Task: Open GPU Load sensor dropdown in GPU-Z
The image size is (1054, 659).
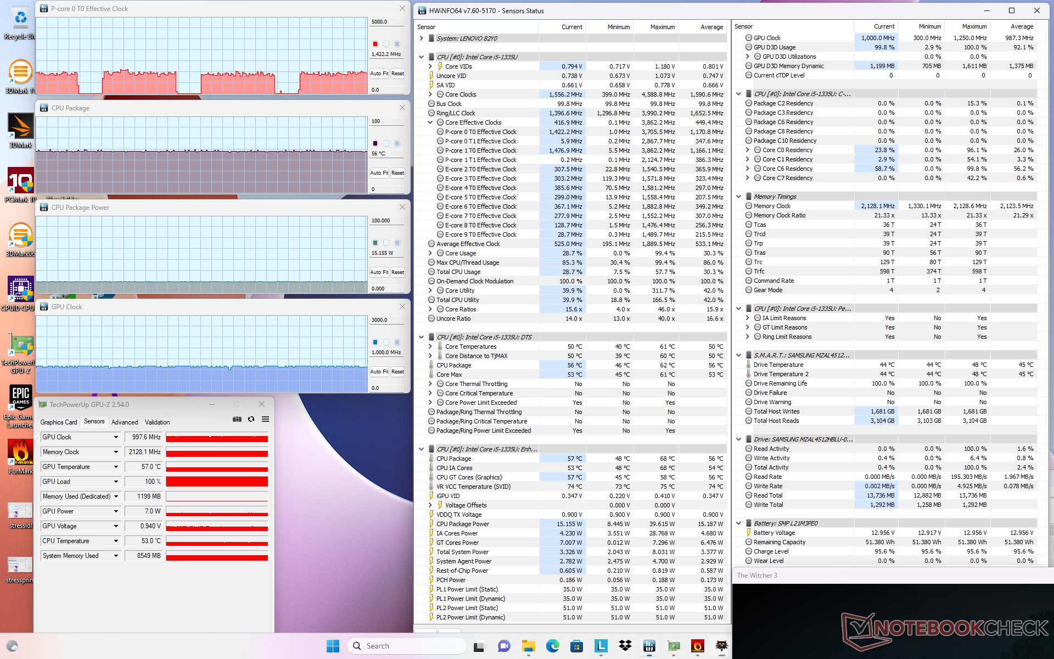Action: (x=116, y=482)
